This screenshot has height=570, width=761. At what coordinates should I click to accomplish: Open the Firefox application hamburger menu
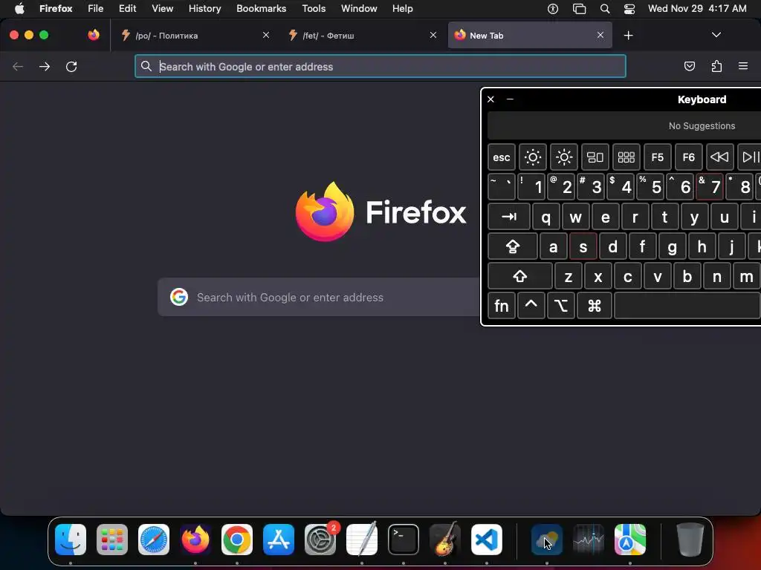click(x=743, y=66)
